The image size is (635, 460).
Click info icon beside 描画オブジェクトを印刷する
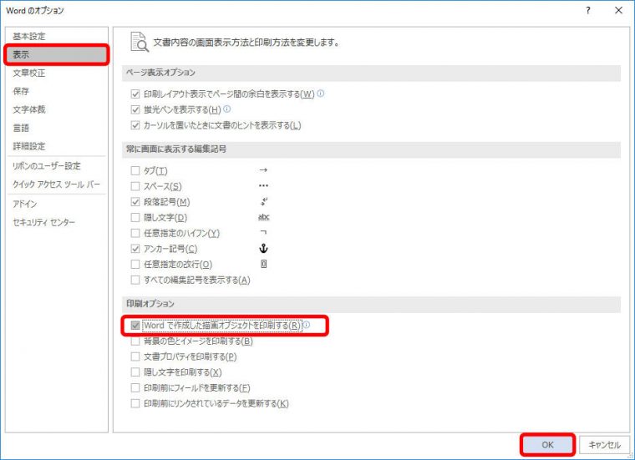(307, 325)
